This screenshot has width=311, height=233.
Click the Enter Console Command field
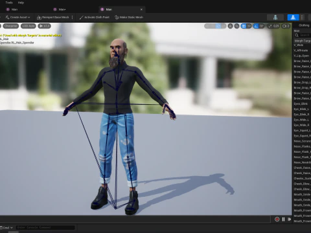point(45,228)
